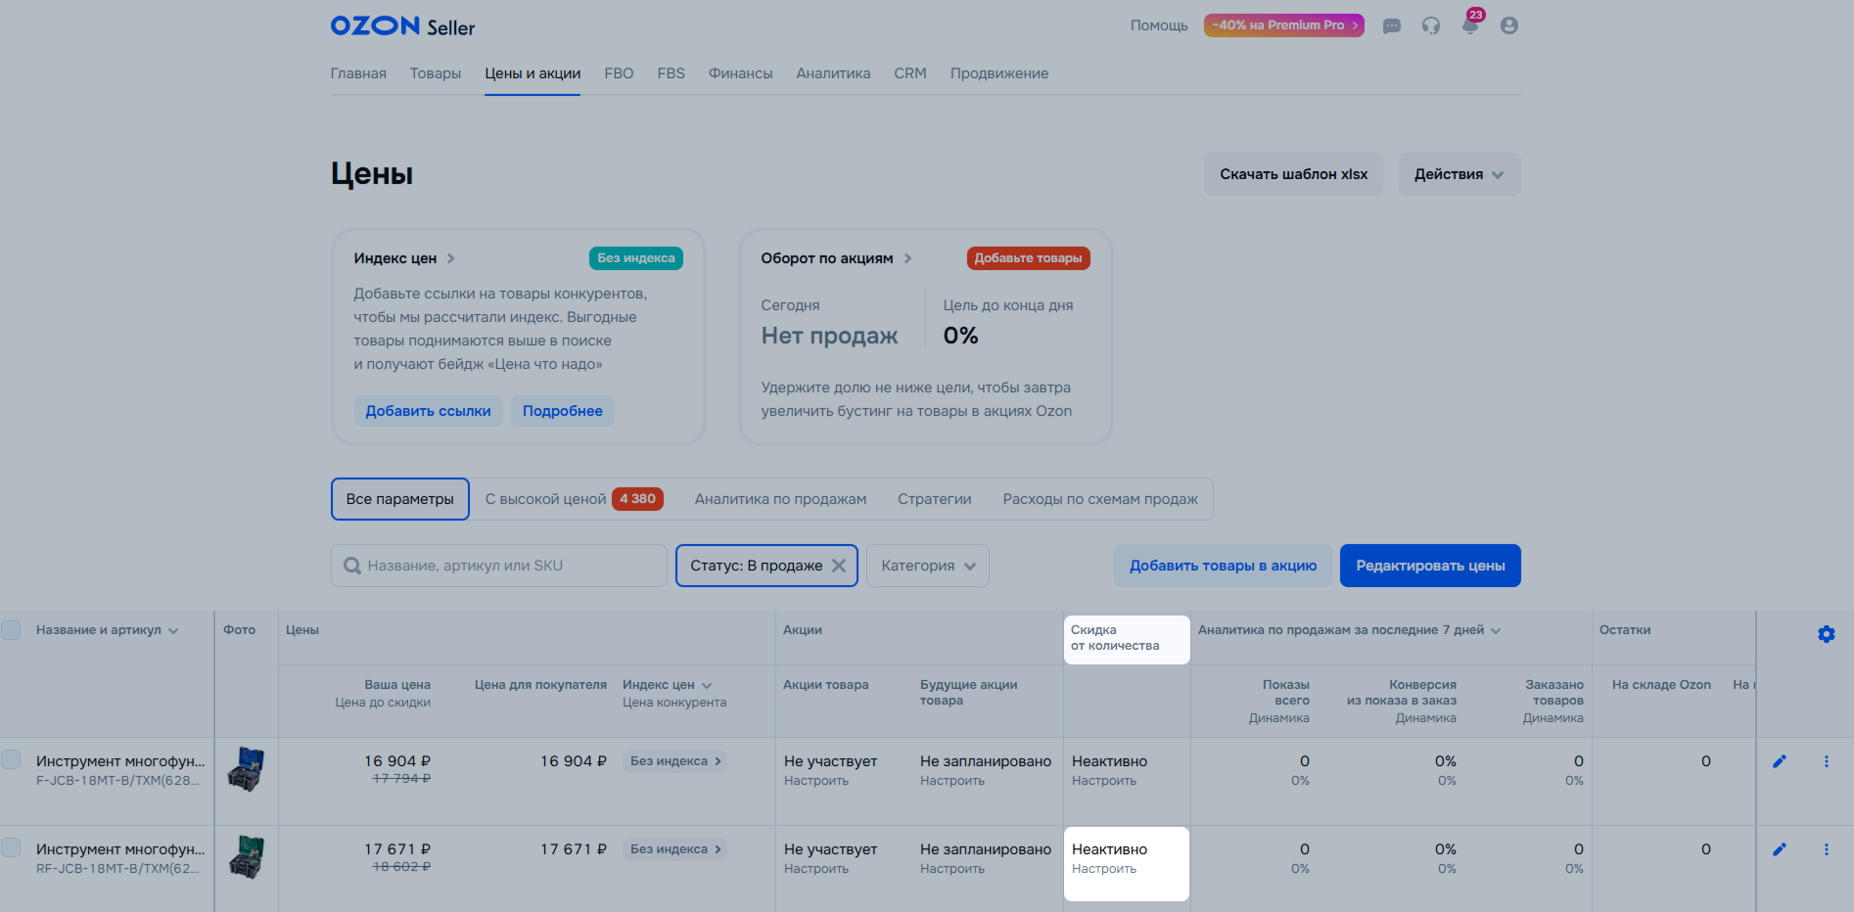This screenshot has height=912, width=1854.
Task: Open the 'Аналитика' main menu item
Action: 833,73
